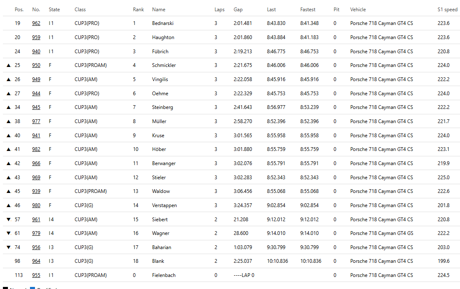The width and height of the screenshot is (460, 289).
Task: Click the down arrow beside position 74
Action: (8, 247)
